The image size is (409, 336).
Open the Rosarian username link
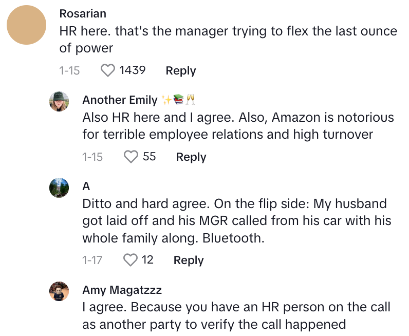(83, 13)
